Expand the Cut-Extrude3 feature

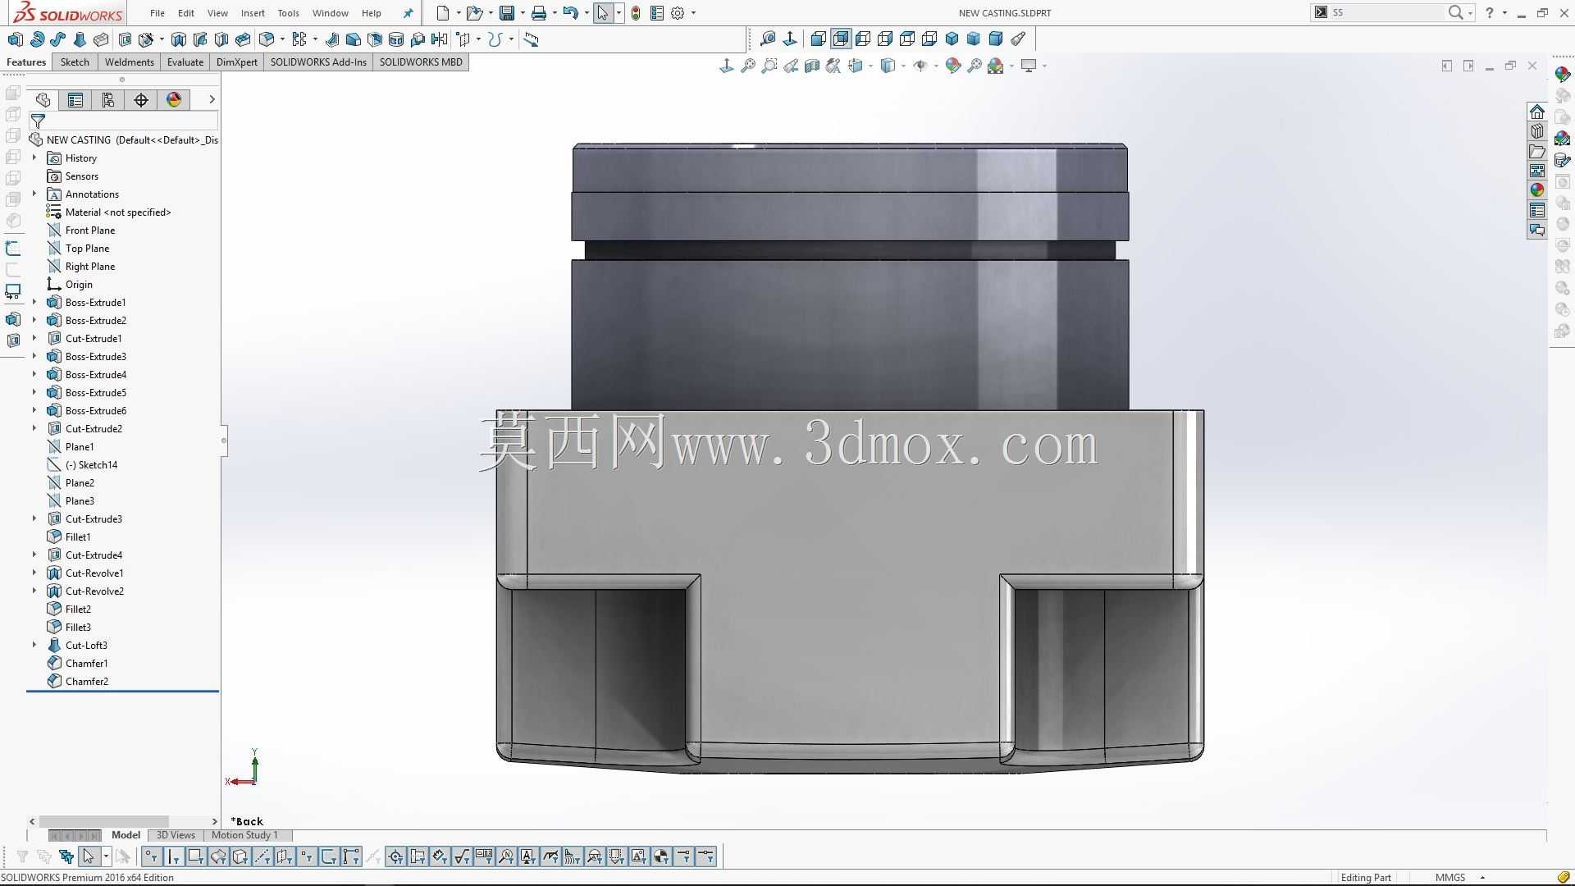[34, 518]
